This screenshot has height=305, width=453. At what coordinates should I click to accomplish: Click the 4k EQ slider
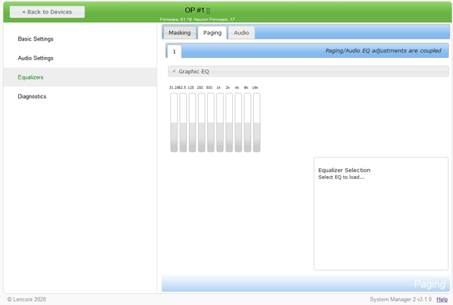[239, 122]
